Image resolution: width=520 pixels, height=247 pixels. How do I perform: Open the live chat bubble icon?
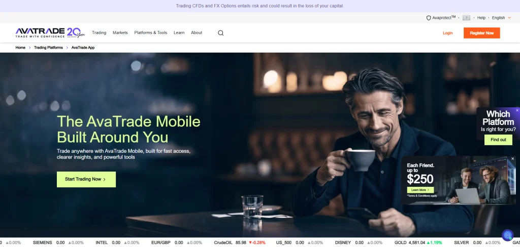(507, 235)
